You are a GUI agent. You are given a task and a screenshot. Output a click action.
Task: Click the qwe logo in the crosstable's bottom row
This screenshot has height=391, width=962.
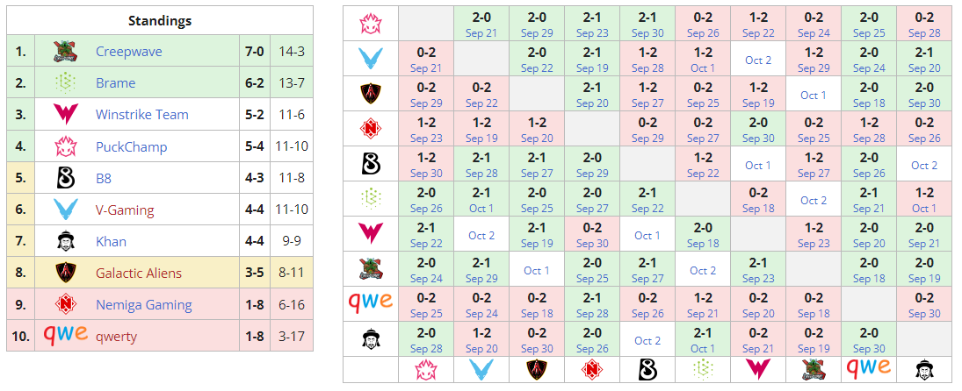(868, 367)
